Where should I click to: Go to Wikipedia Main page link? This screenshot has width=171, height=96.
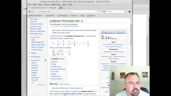pos(34,19)
